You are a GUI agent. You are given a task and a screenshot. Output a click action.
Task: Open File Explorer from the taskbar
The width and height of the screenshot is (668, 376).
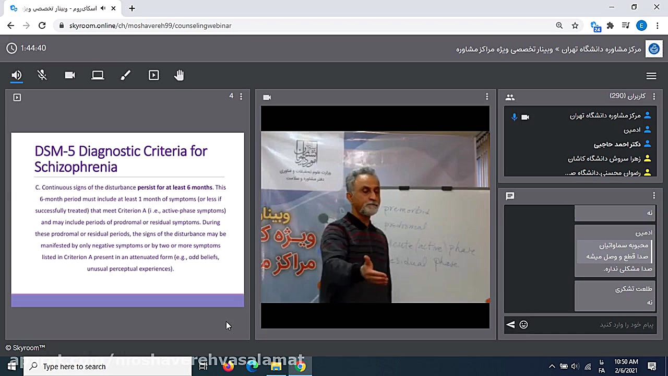tap(276, 367)
